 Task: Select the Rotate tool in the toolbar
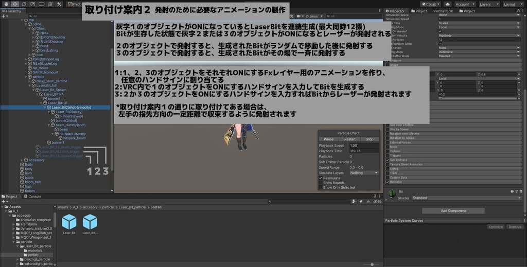(24, 4)
